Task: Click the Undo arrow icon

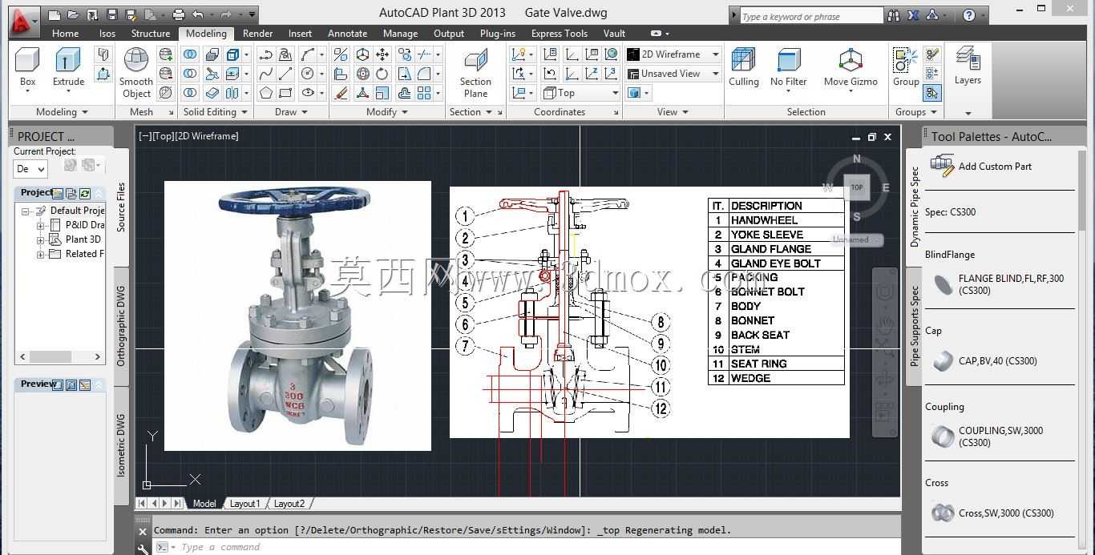Action: tap(197, 14)
